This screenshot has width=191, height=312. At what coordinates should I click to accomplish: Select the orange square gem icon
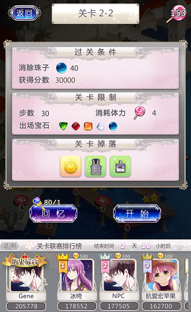88,126
